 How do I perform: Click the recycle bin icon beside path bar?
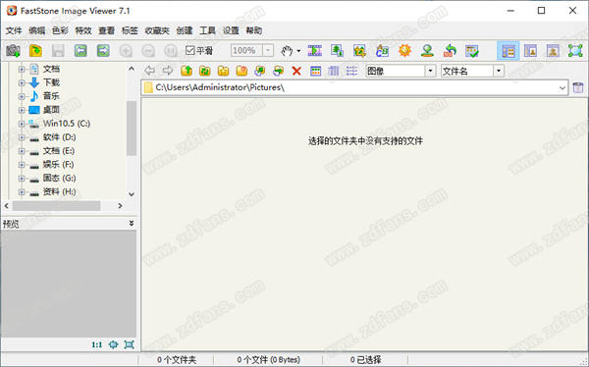click(578, 88)
